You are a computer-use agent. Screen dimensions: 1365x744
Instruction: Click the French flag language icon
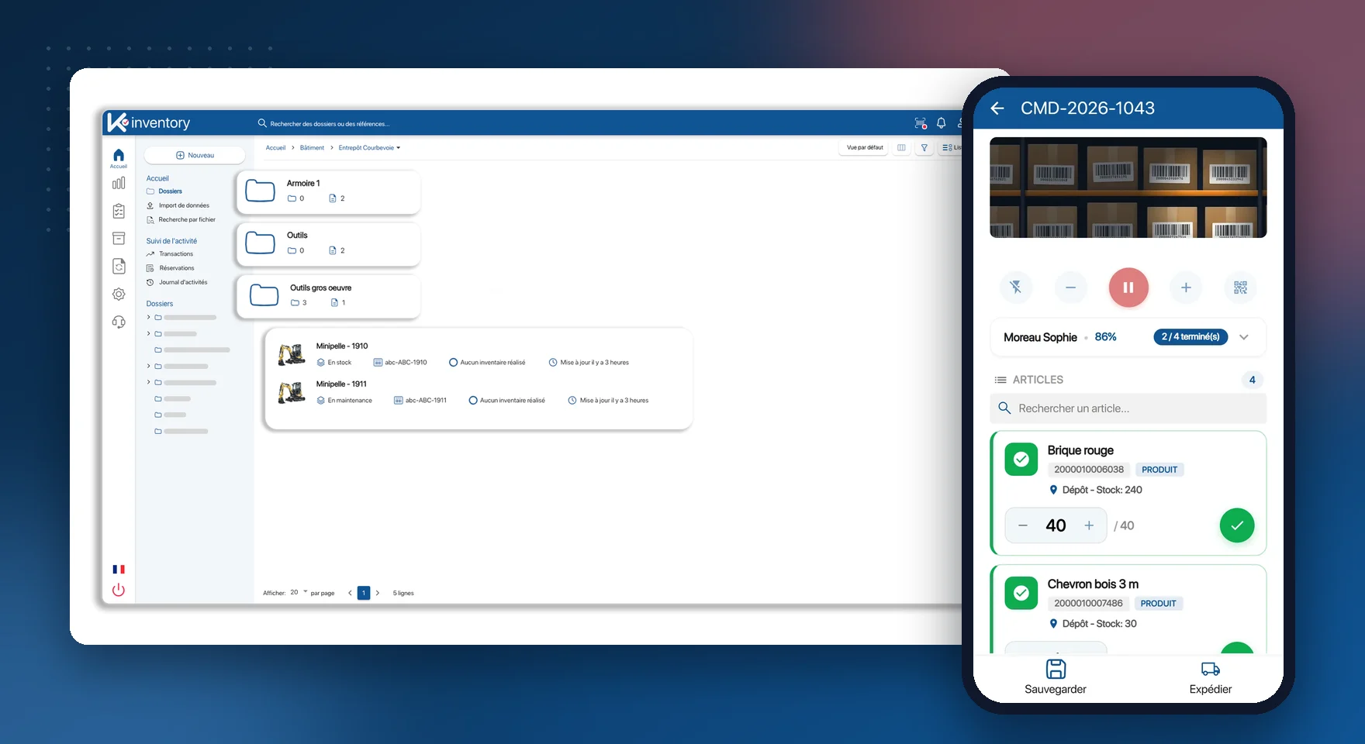pos(119,570)
